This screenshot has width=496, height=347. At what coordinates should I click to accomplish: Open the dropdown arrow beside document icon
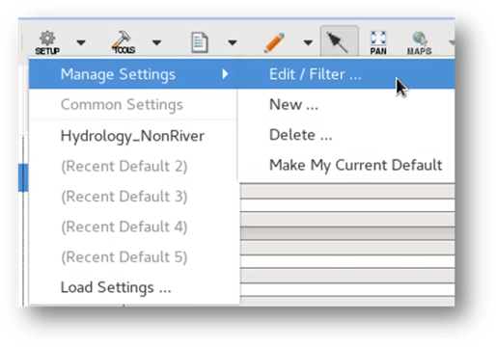coord(233,42)
